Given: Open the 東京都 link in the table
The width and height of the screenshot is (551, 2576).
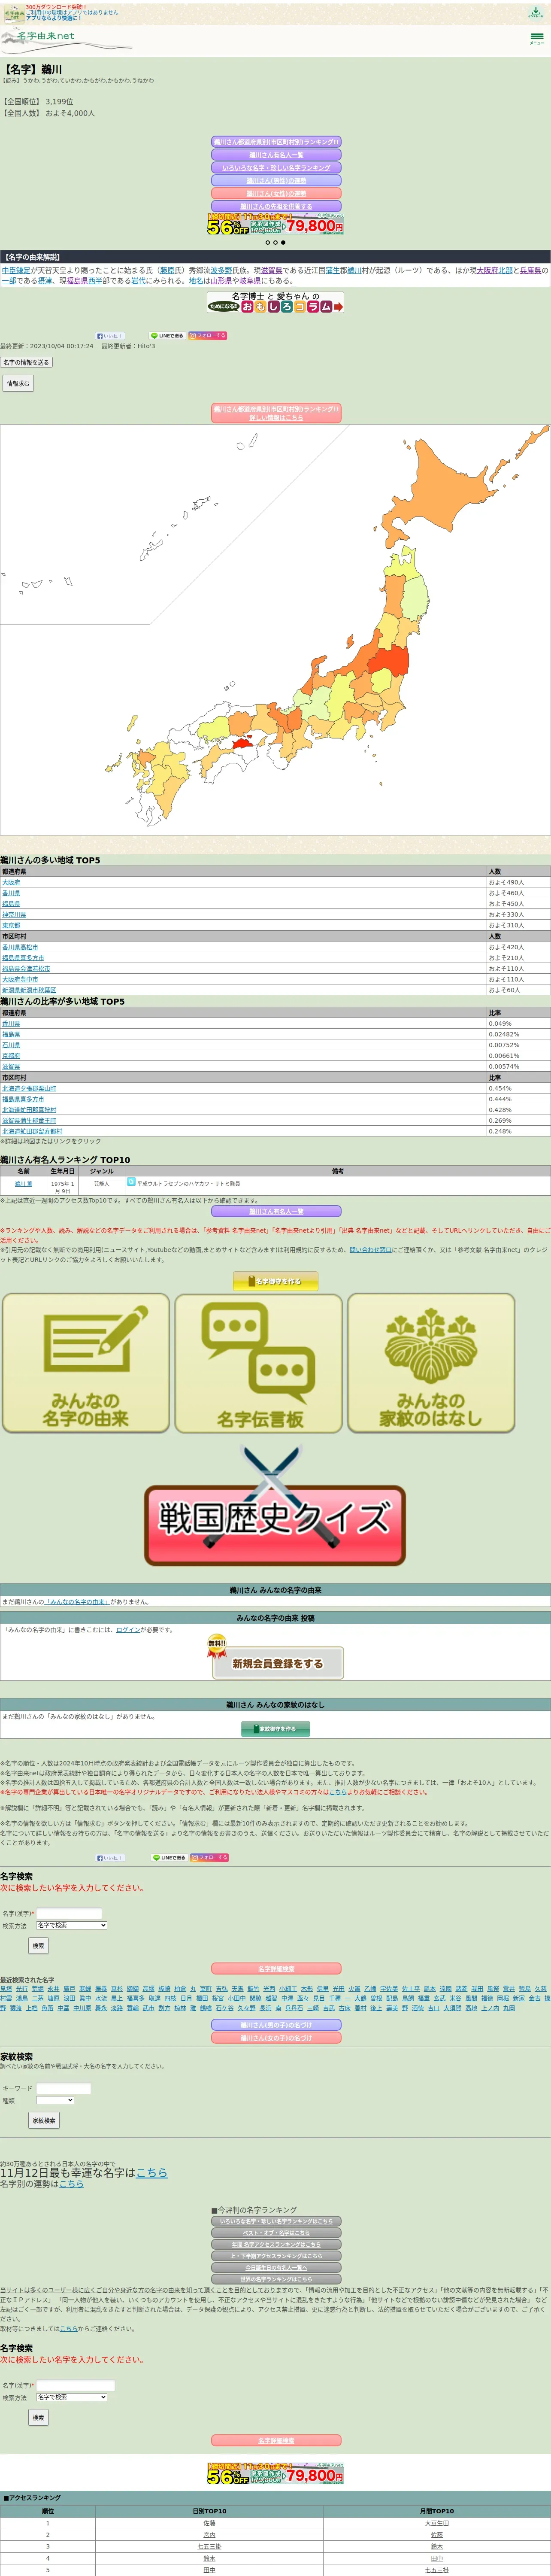Looking at the screenshot, I should (11, 926).
